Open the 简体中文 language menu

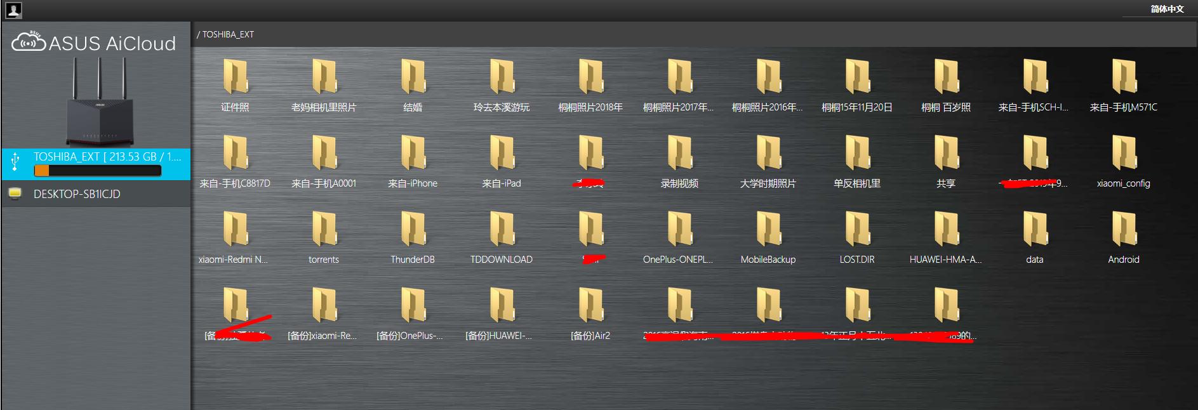click(x=1167, y=9)
